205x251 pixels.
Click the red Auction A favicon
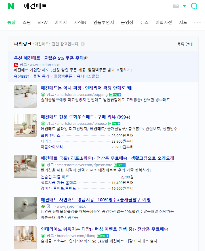click(16, 65)
